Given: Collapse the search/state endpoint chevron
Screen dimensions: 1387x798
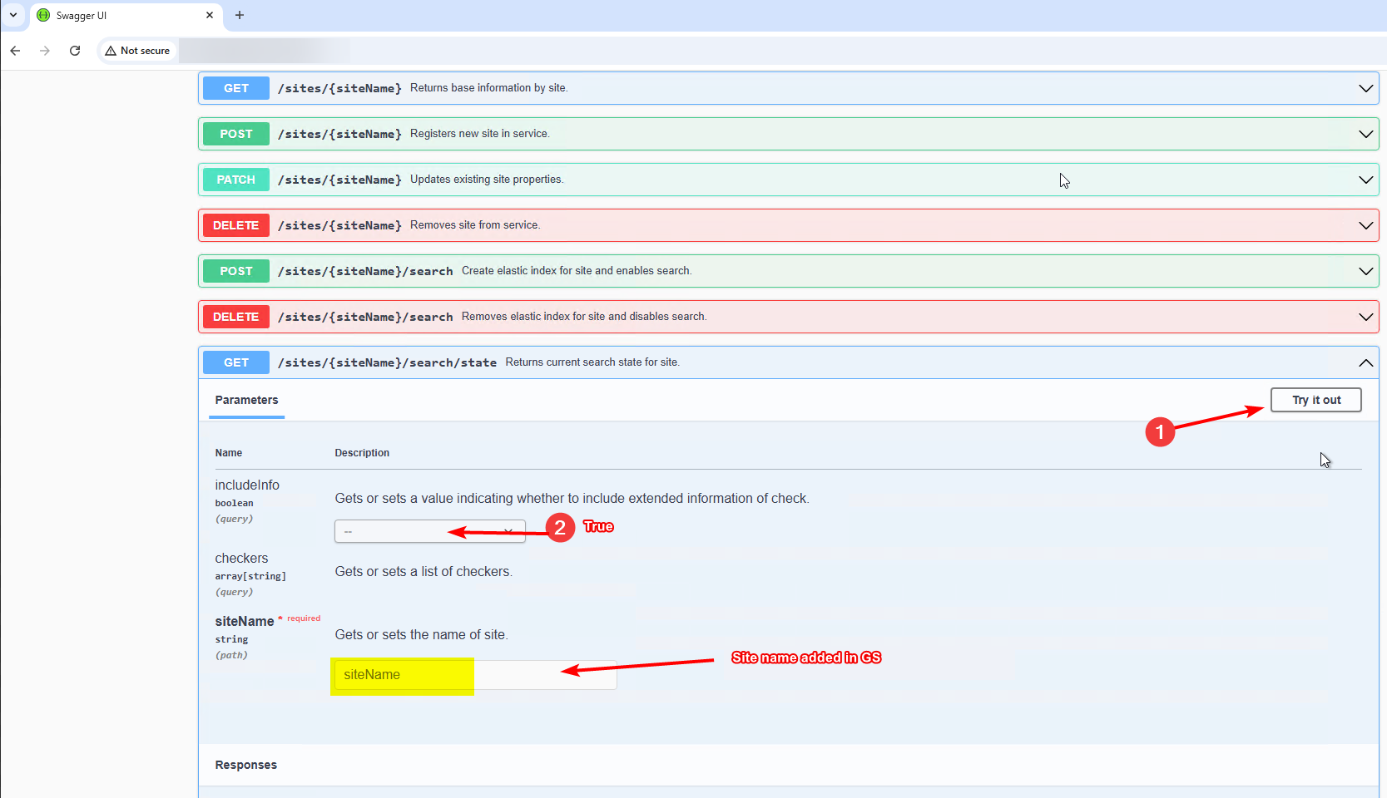Looking at the screenshot, I should (1365, 362).
